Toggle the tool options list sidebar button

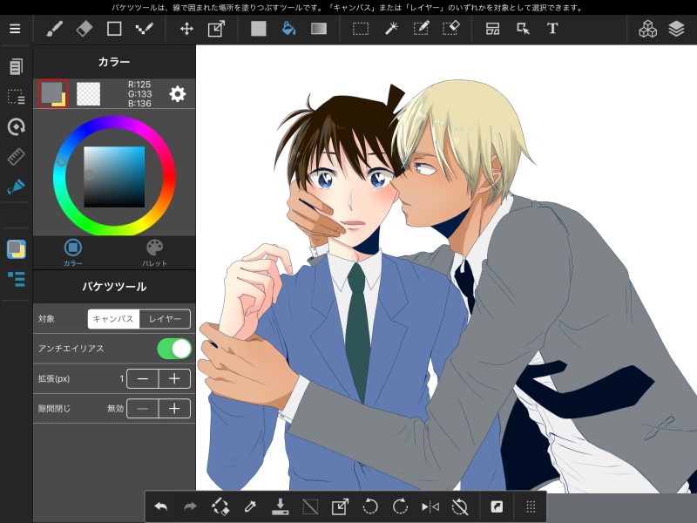point(17,279)
